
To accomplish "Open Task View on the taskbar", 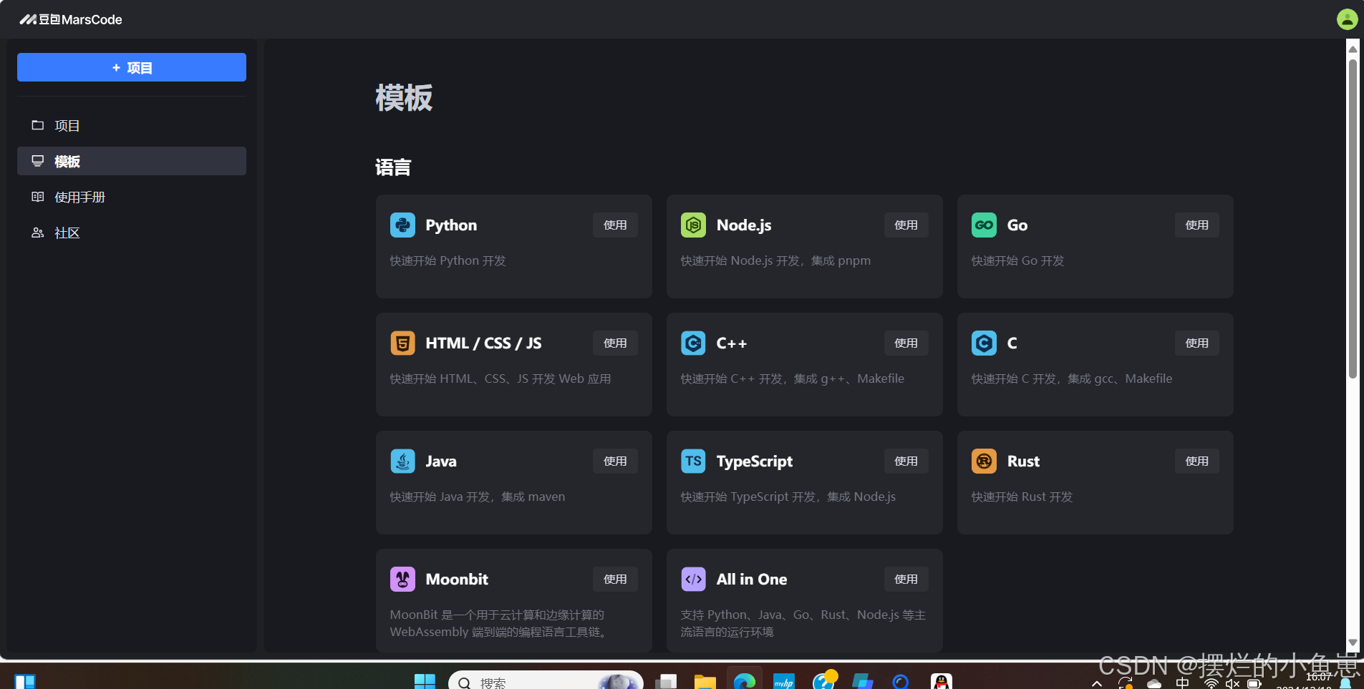I will tap(666, 682).
